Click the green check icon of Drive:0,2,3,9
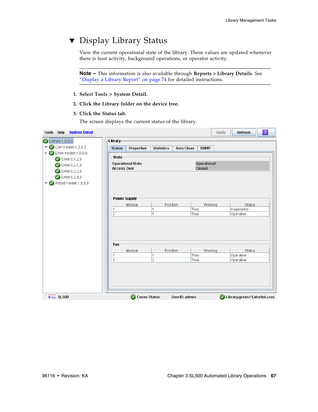The height and width of the screenshot is (412, 318). pyautogui.click(x=58, y=171)
